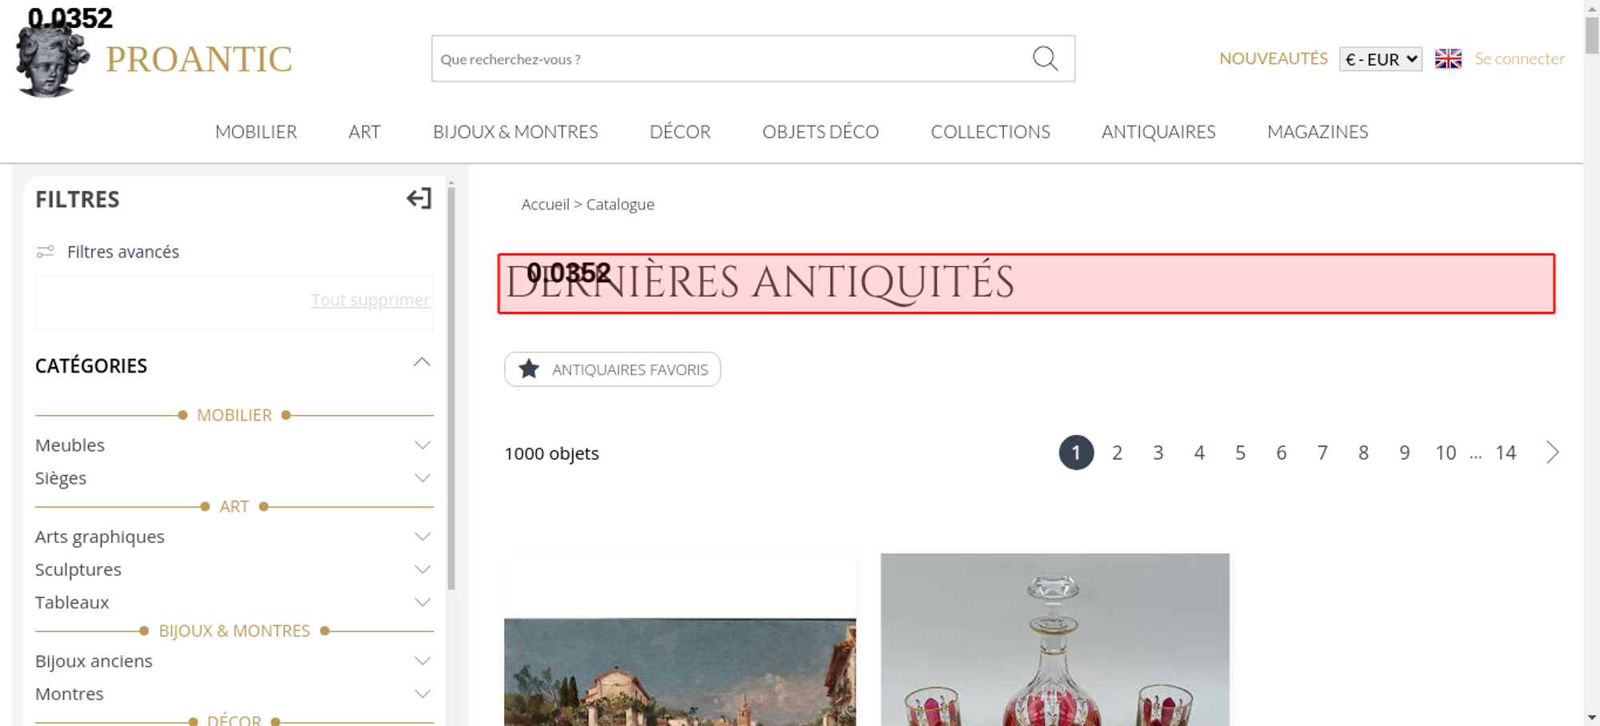Screen dimensions: 1600x726
Task: Open the Mobilier menu
Action: pyautogui.click(x=256, y=132)
